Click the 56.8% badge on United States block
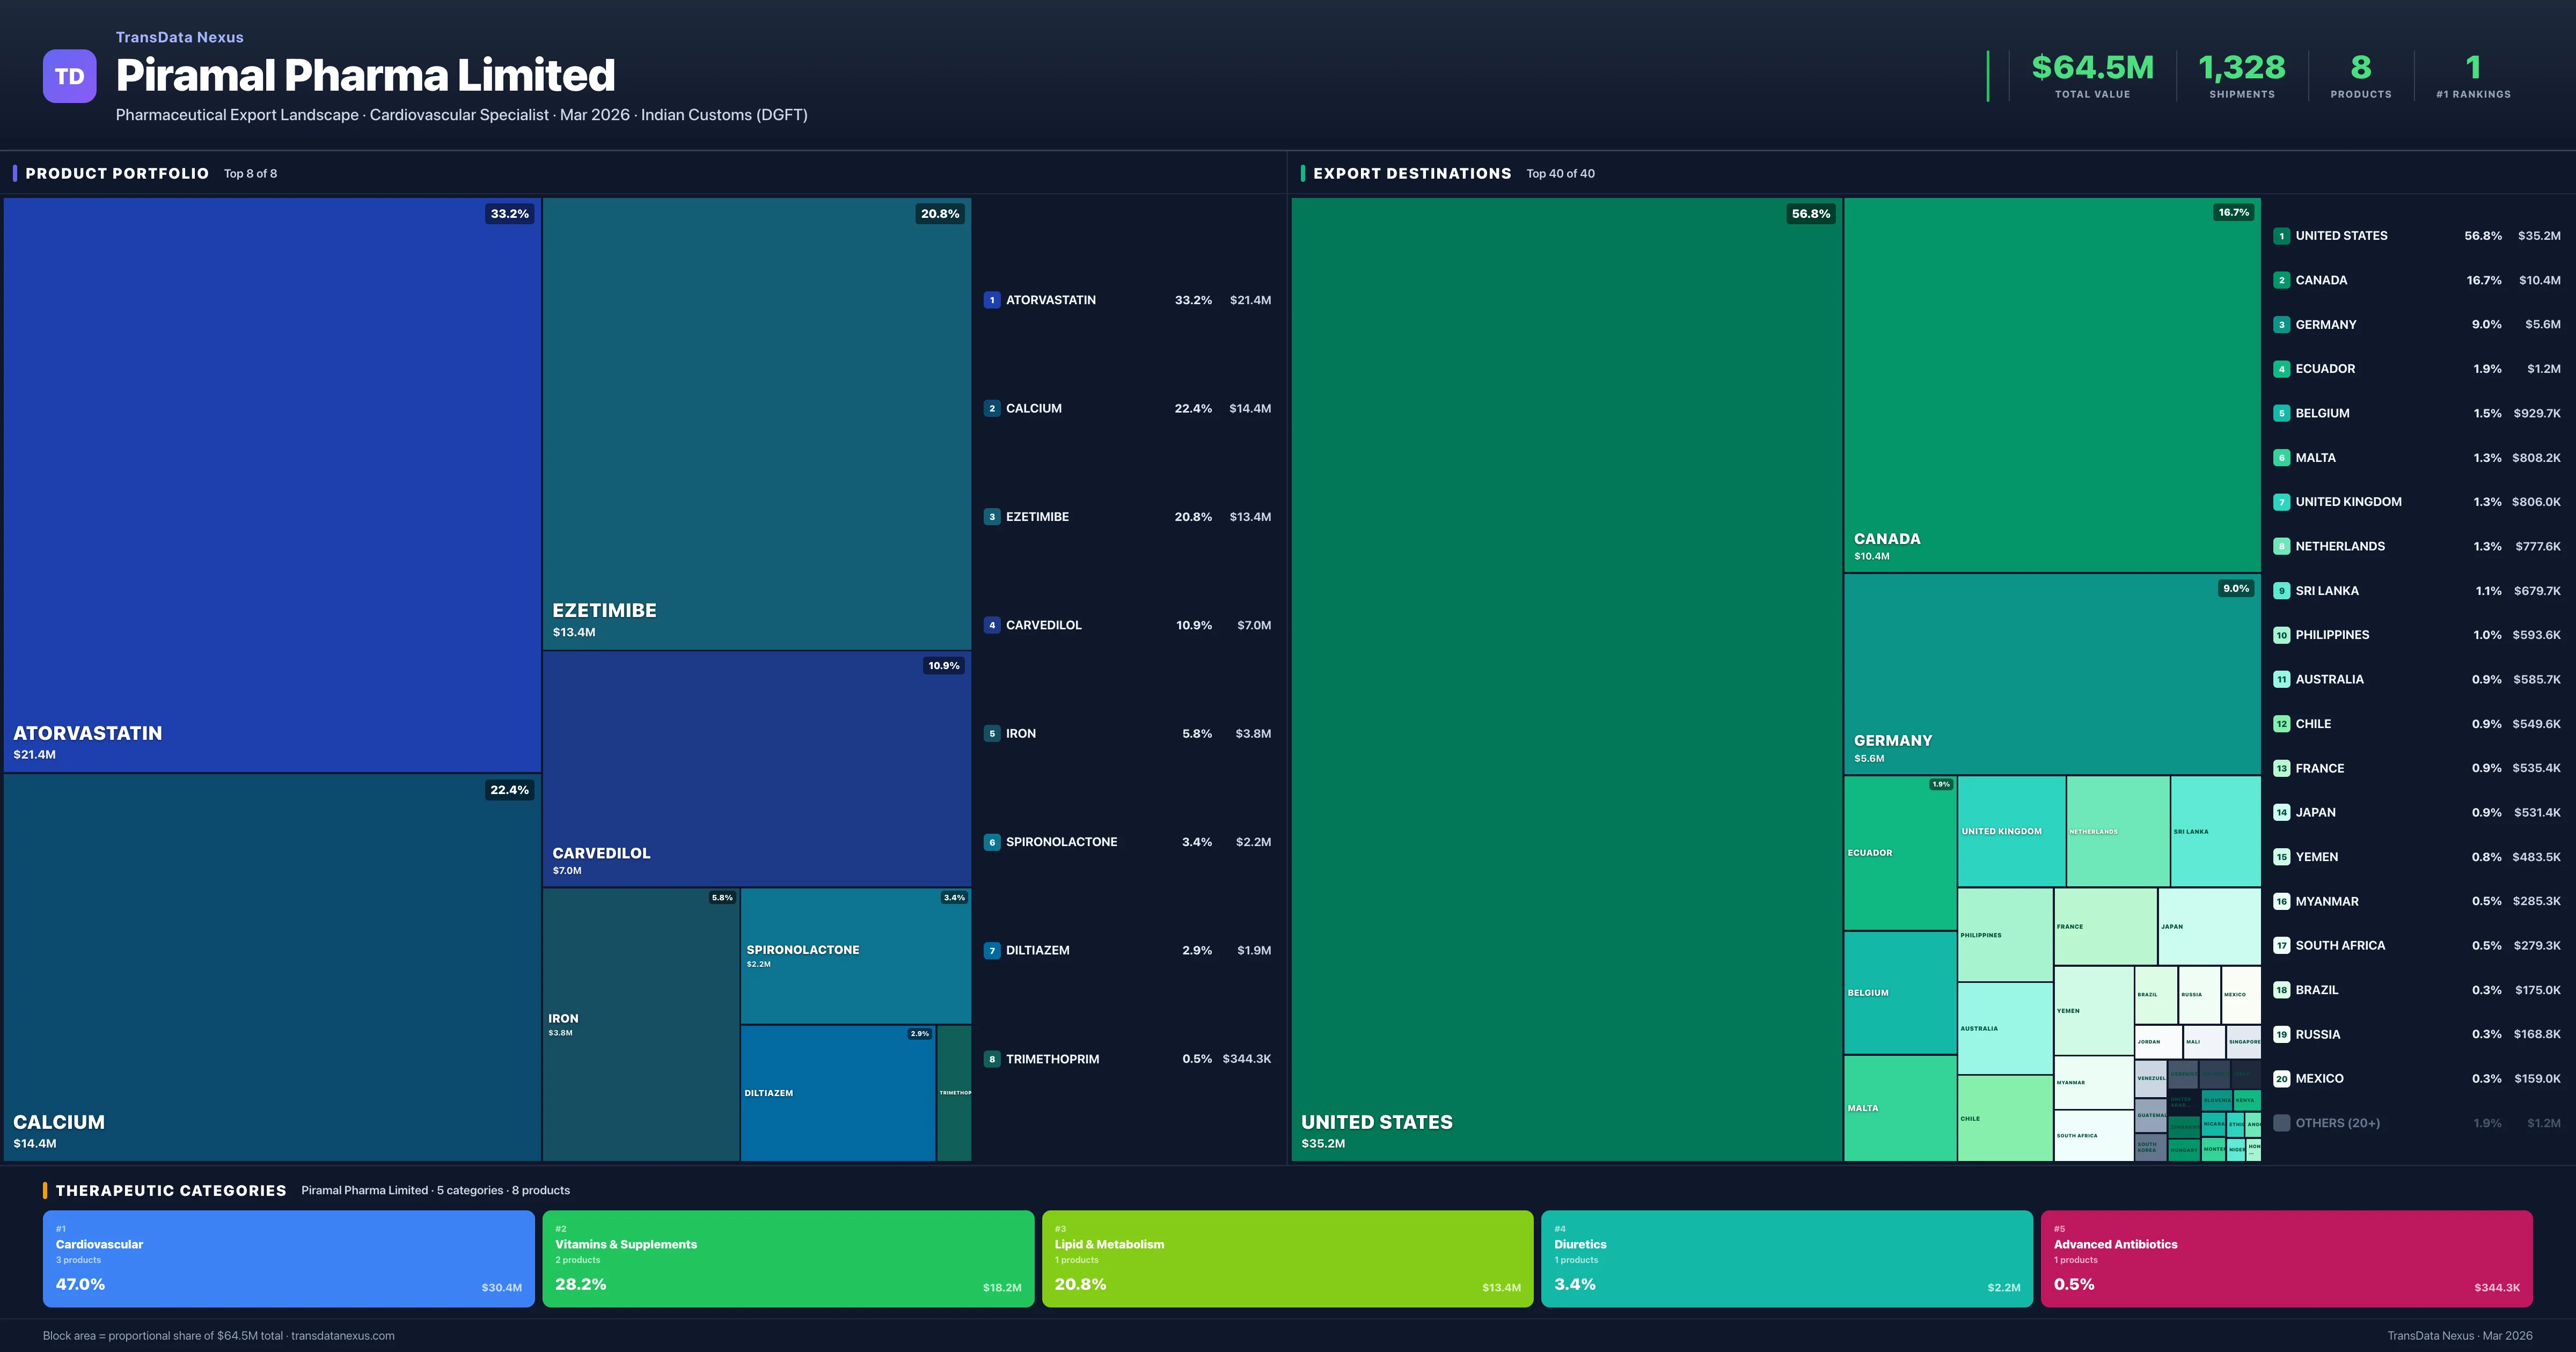Screen dimensions: 2576x1352 (1810, 214)
